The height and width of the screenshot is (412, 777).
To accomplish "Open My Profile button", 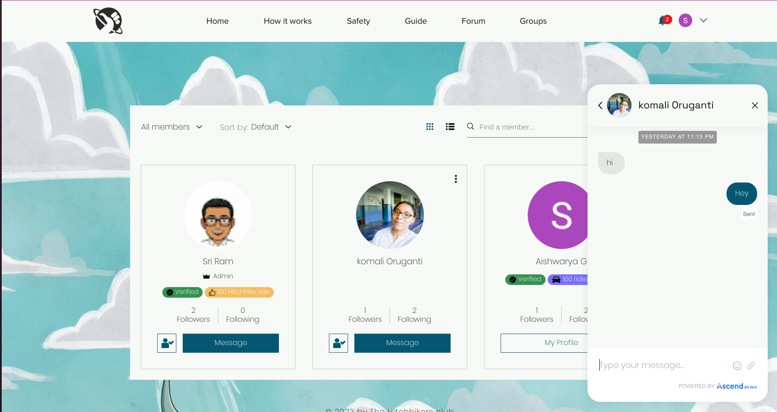I will [x=544, y=343].
